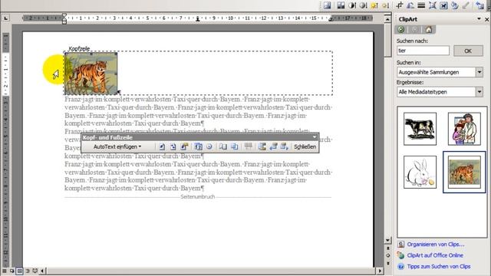Switch to Web Layout view button
This screenshot has width=491, height=276.
(x=12, y=271)
